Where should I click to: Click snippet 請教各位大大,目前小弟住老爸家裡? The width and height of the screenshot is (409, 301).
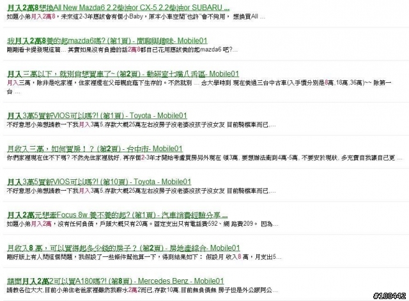click(143, 290)
